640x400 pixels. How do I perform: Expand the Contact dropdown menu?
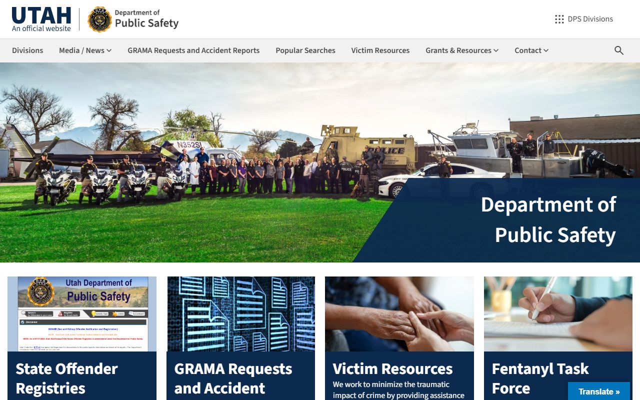tap(531, 50)
